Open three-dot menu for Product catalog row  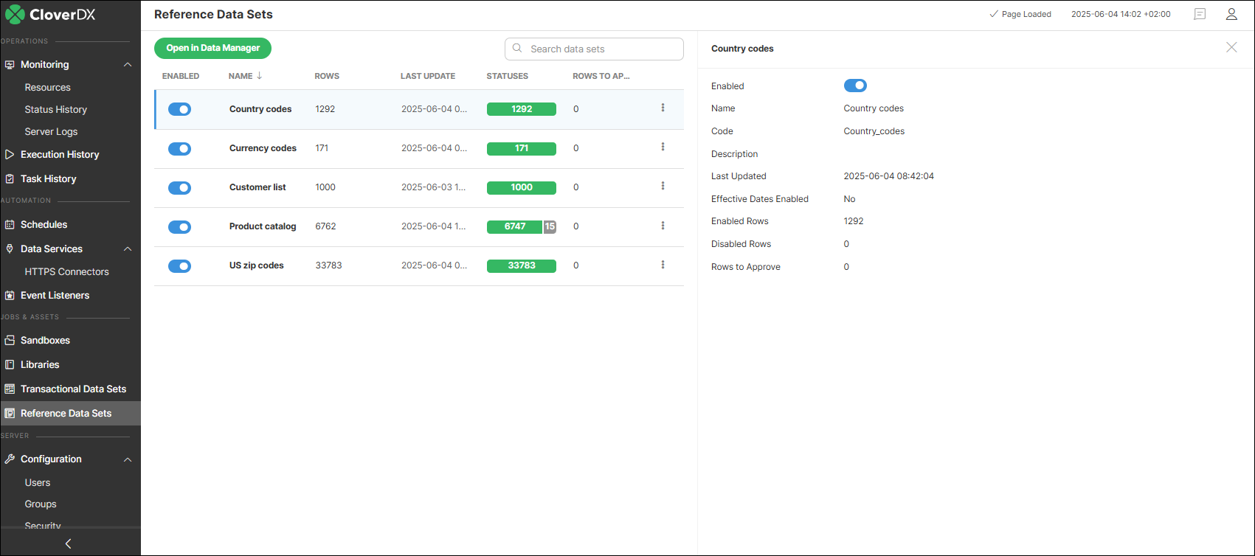coord(663,226)
